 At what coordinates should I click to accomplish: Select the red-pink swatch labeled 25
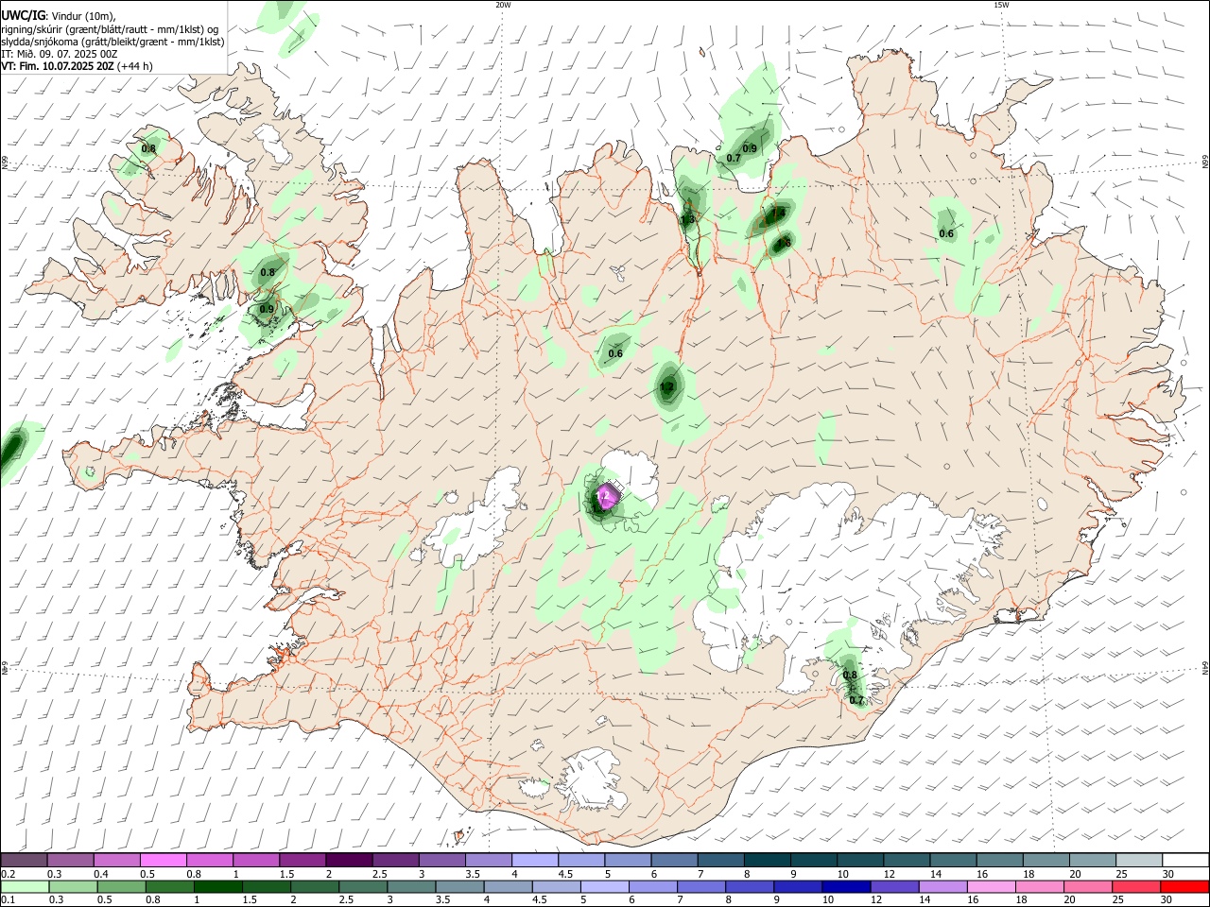(1136, 886)
